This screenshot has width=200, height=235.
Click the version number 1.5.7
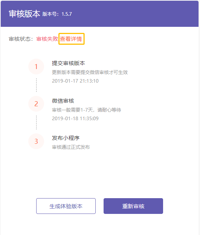[67, 14]
